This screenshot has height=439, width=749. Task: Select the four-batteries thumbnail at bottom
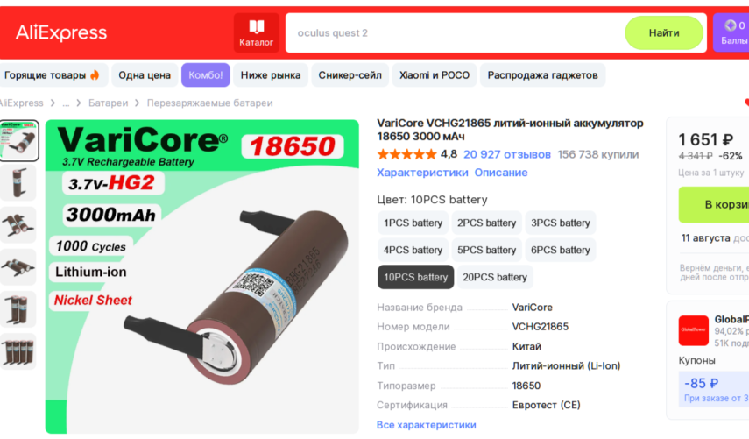(18, 351)
